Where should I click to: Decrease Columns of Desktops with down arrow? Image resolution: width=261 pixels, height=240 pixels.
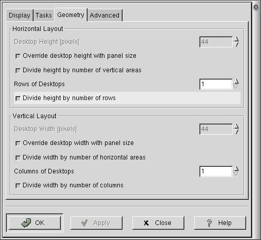pos(236,174)
